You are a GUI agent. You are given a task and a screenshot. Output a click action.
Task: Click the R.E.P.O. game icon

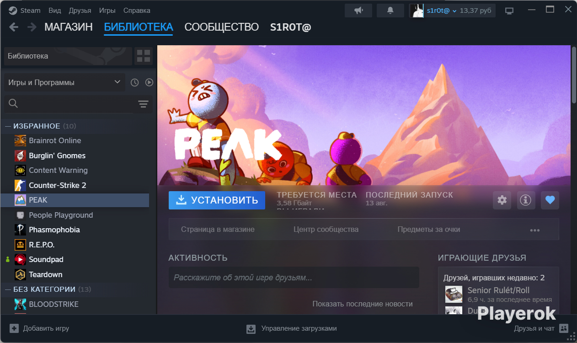click(x=20, y=245)
